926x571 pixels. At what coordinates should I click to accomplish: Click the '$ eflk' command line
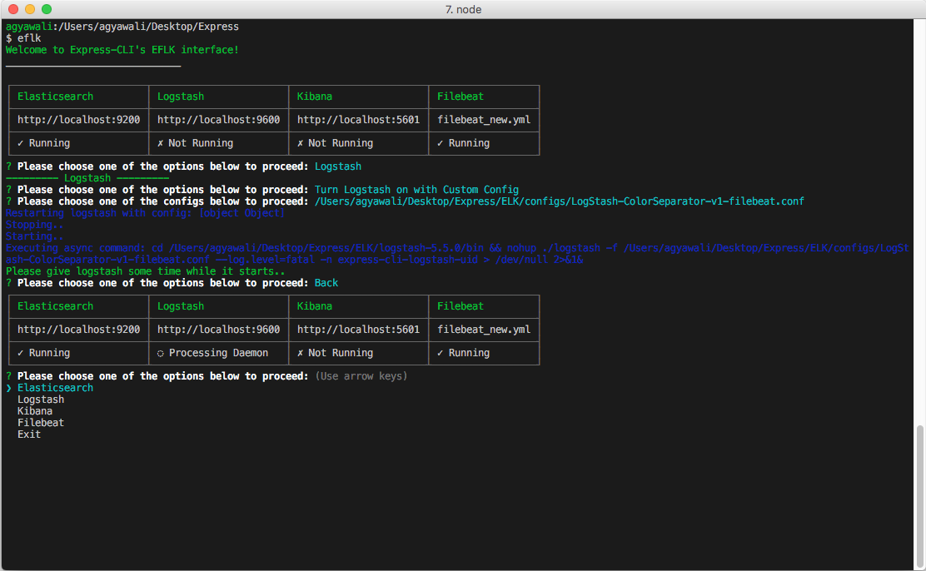click(x=23, y=38)
